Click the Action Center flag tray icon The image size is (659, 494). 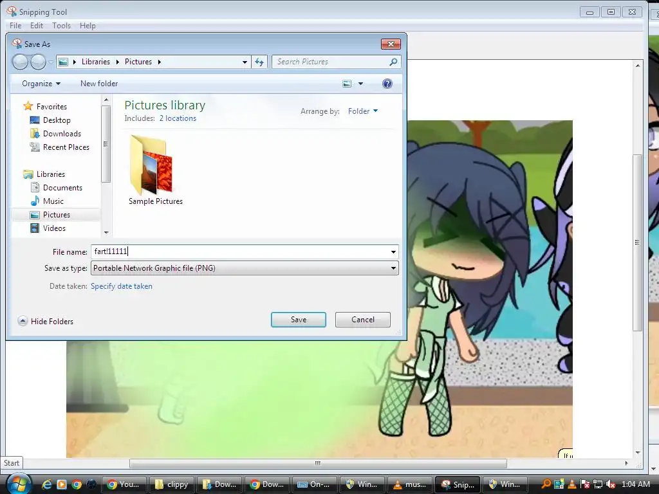pos(584,484)
